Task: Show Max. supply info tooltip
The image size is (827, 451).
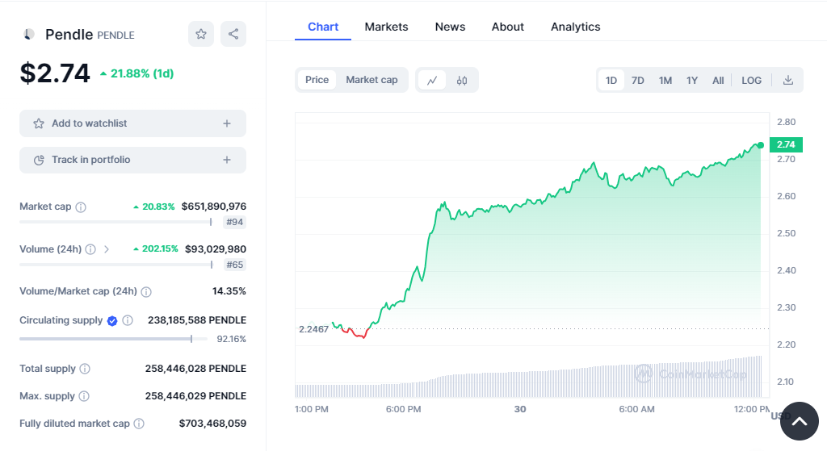Action: pos(84,396)
